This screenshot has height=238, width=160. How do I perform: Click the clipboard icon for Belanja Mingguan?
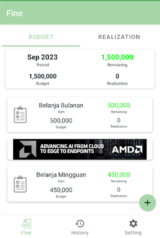coord(20,184)
